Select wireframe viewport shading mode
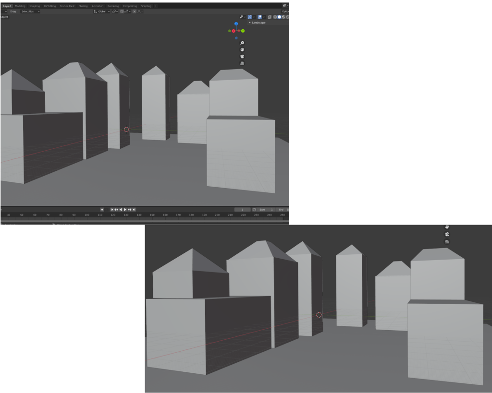The height and width of the screenshot is (393, 492). click(275, 17)
